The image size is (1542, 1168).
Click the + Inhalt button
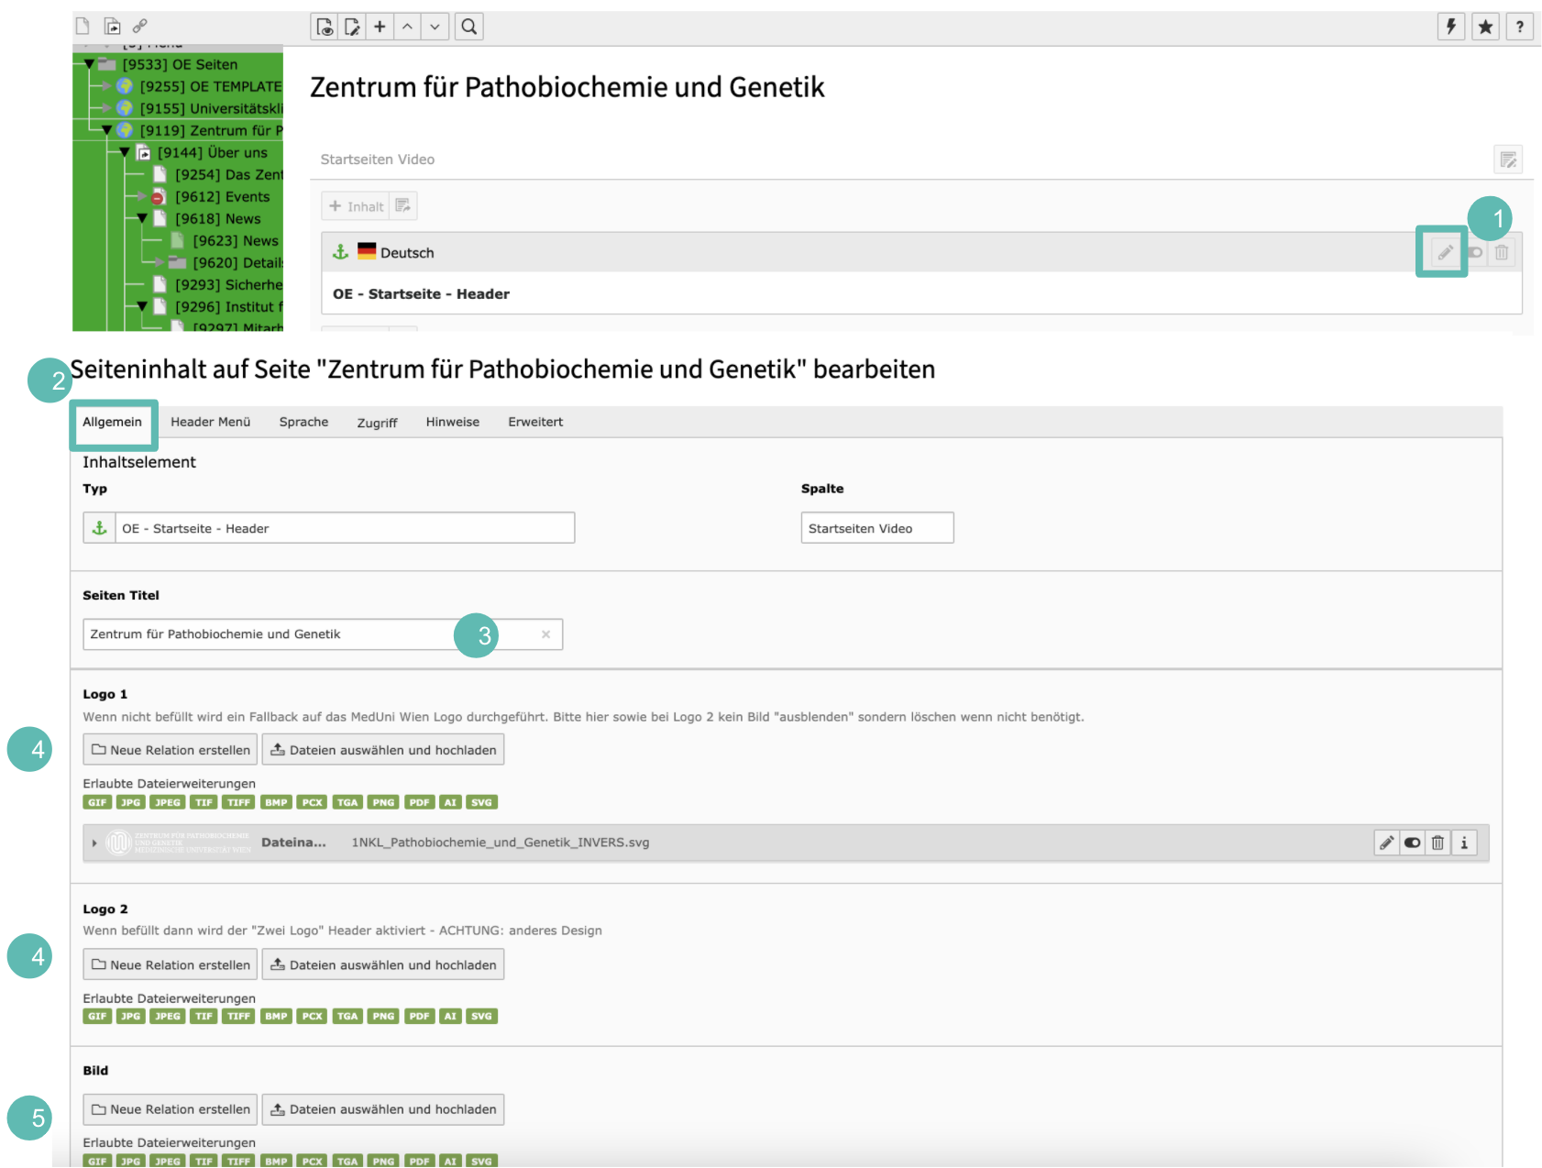click(356, 206)
